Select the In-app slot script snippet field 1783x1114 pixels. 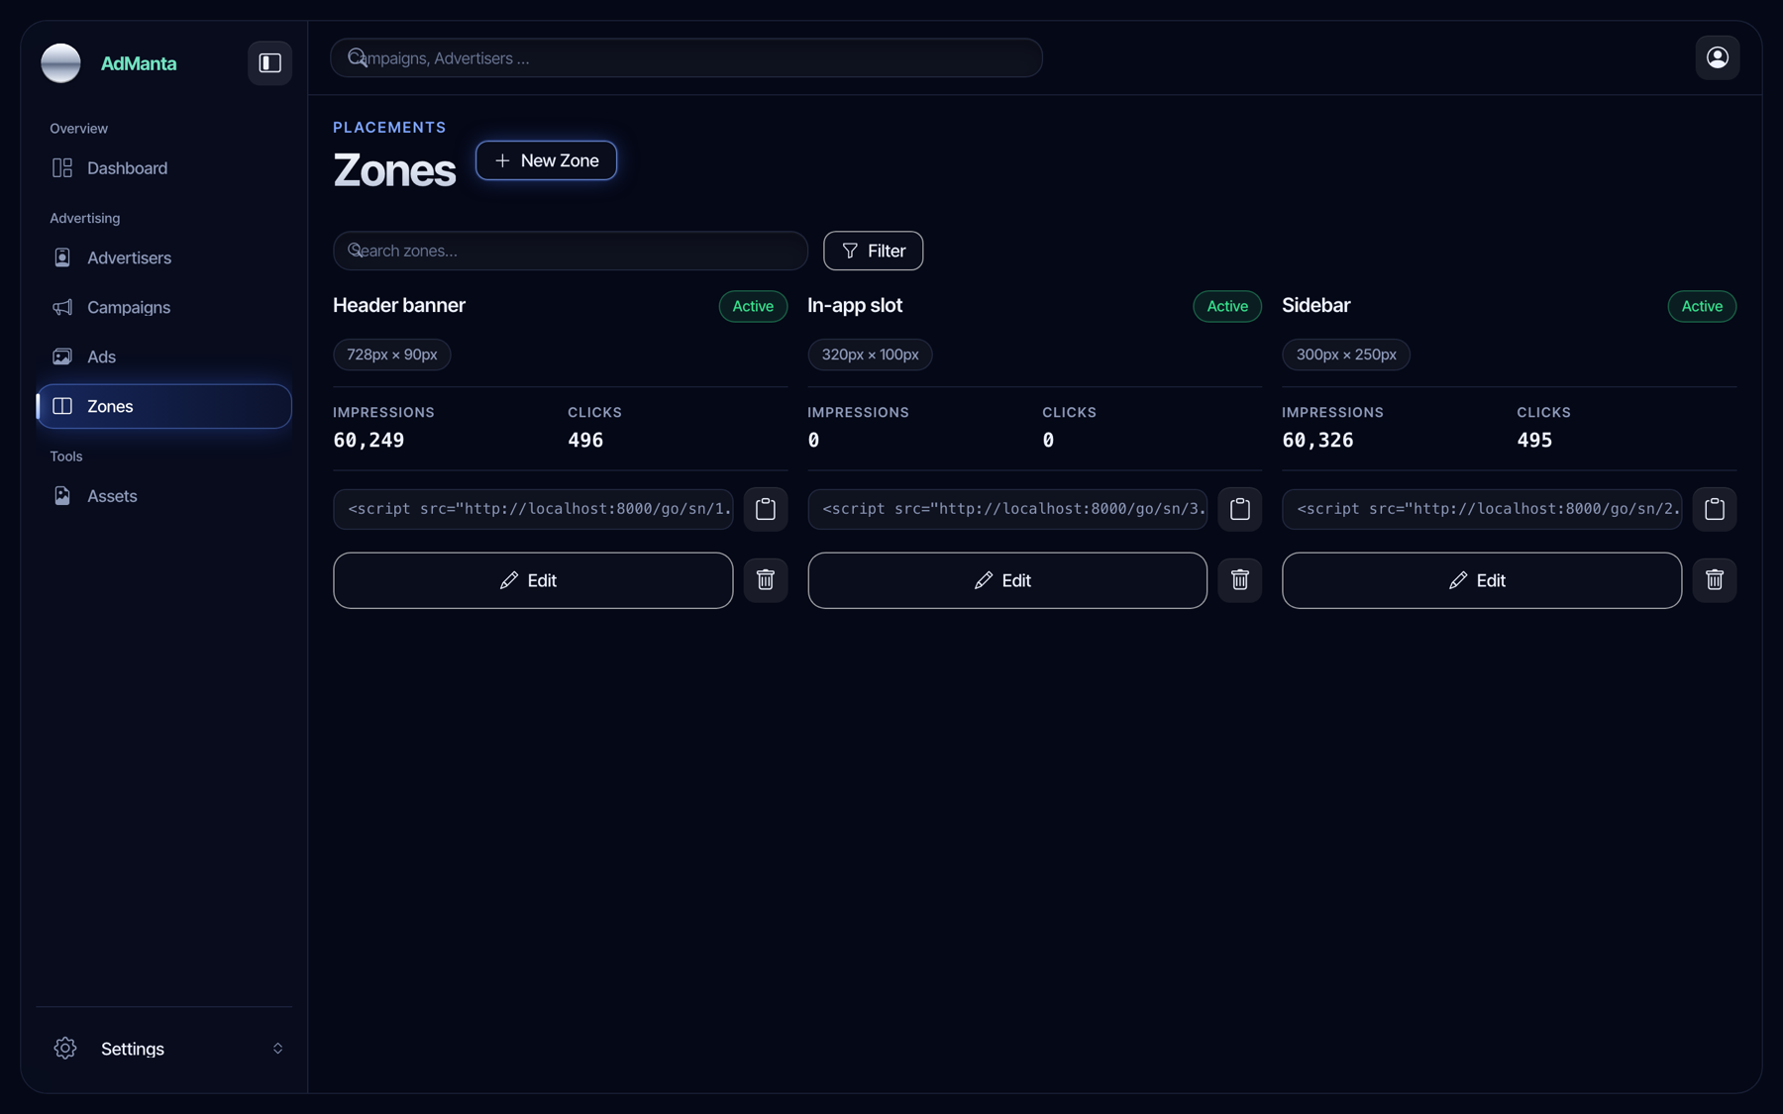pos(1007,509)
